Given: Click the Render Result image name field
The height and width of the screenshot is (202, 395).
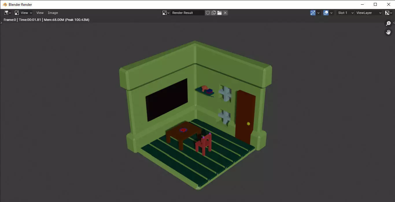Looking at the screenshot, I should (x=187, y=13).
